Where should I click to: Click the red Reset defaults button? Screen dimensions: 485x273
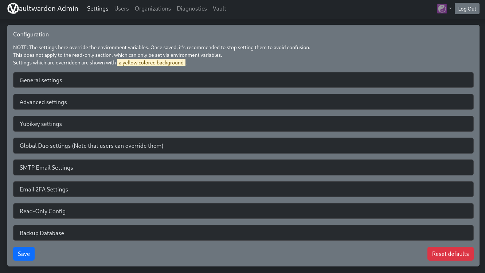(450, 254)
